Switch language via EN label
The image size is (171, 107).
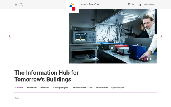pyautogui.click(x=133, y=5)
